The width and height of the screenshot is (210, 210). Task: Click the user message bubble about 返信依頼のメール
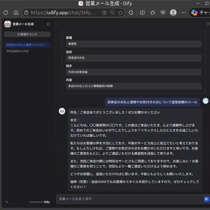[x=152, y=102]
